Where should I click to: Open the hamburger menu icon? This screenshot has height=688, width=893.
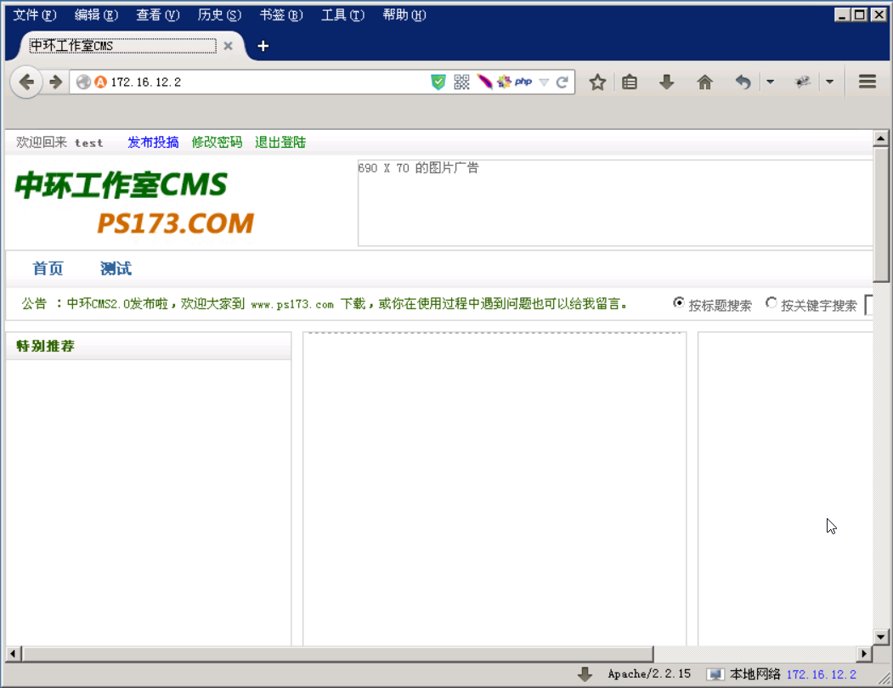pyautogui.click(x=867, y=82)
